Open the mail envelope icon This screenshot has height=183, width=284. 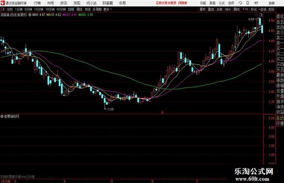tap(256, 3)
